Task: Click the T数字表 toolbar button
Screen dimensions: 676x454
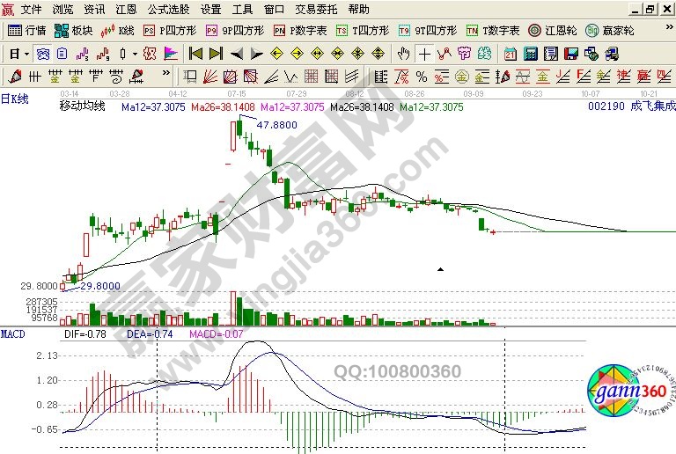Action: pos(494,30)
